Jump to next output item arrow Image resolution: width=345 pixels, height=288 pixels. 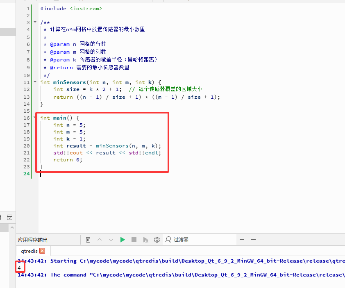111,240
